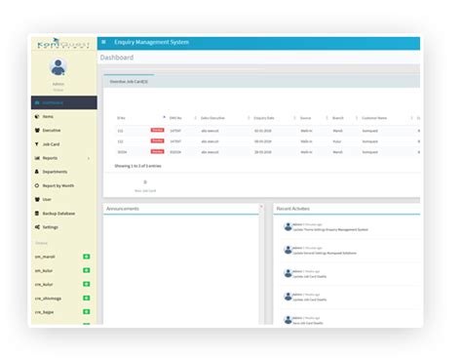Click the green status badge beside sm_kulur
The width and height of the screenshot is (462, 358).
[87, 270]
